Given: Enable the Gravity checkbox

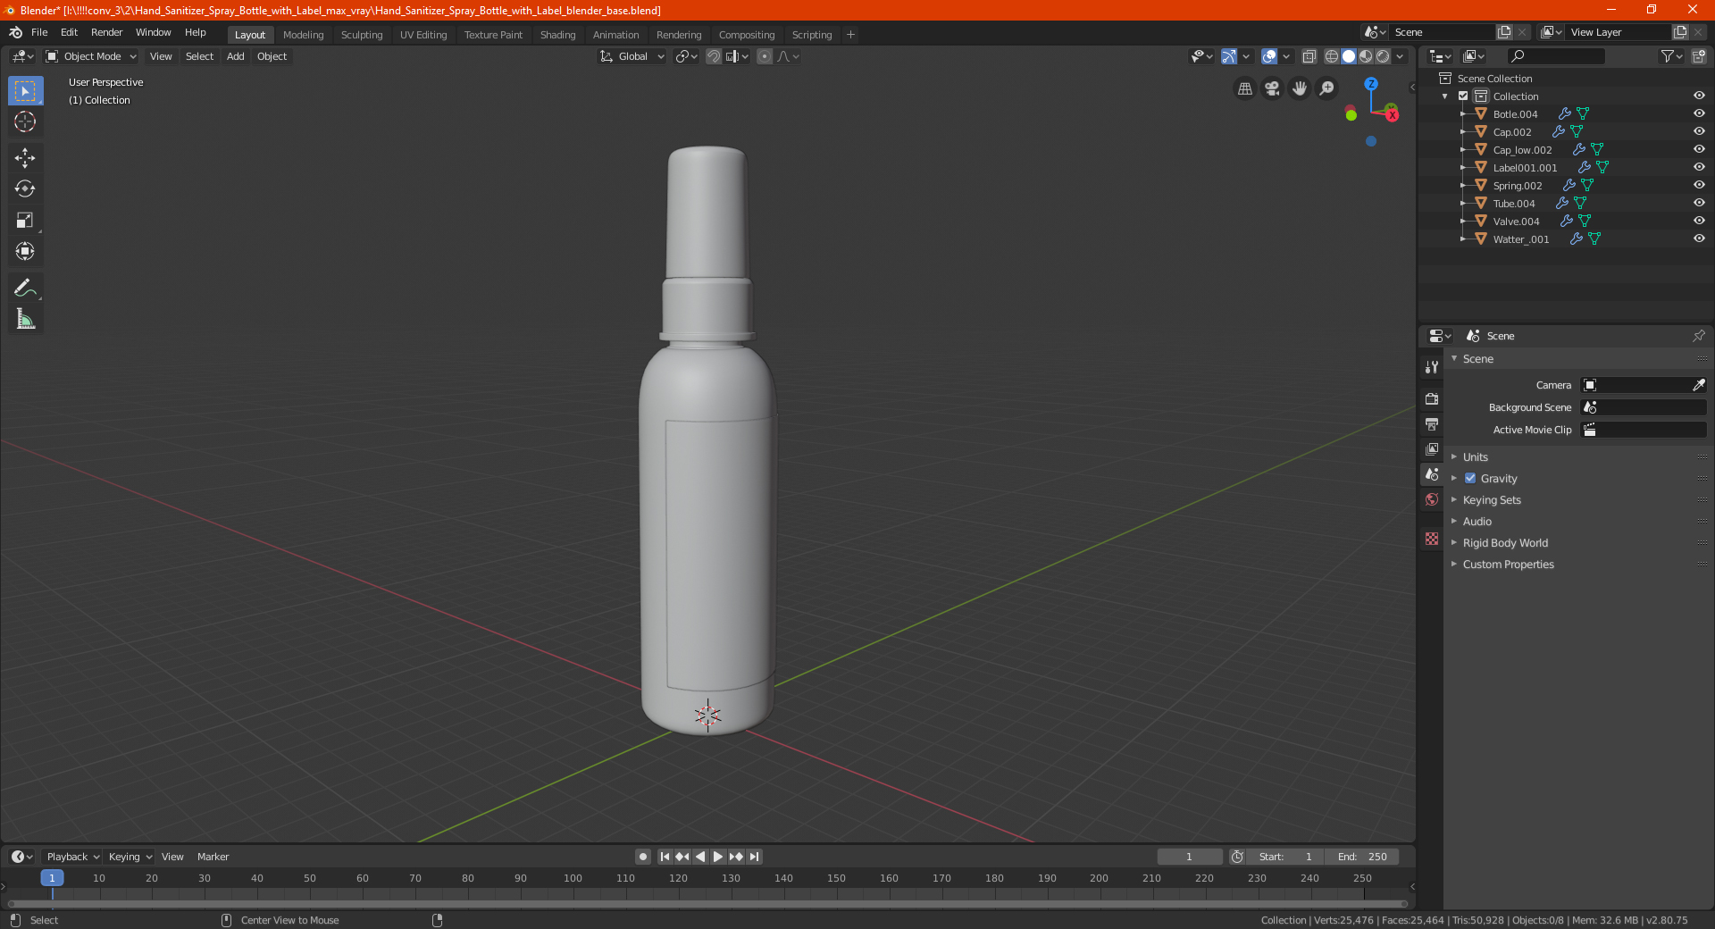Looking at the screenshot, I should click(1470, 479).
